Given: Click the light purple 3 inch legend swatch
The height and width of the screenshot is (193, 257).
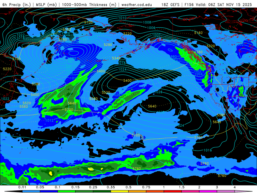Looking at the screenshot, I should (226, 191).
